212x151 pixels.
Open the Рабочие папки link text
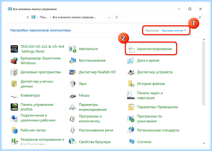[x=33, y=130]
